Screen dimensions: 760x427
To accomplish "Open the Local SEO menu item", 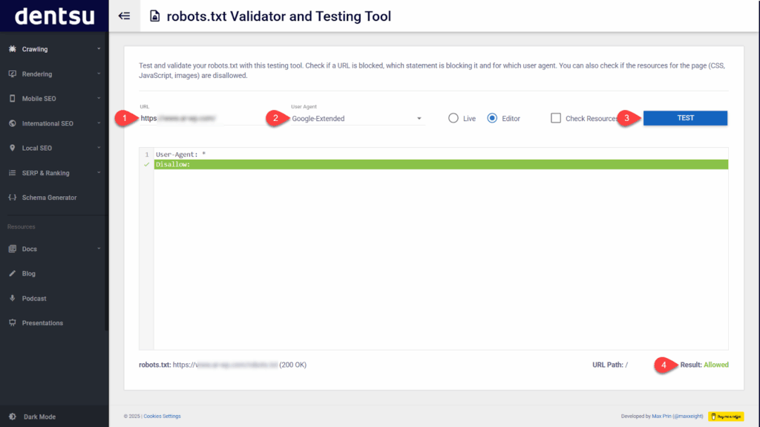I will click(54, 148).
